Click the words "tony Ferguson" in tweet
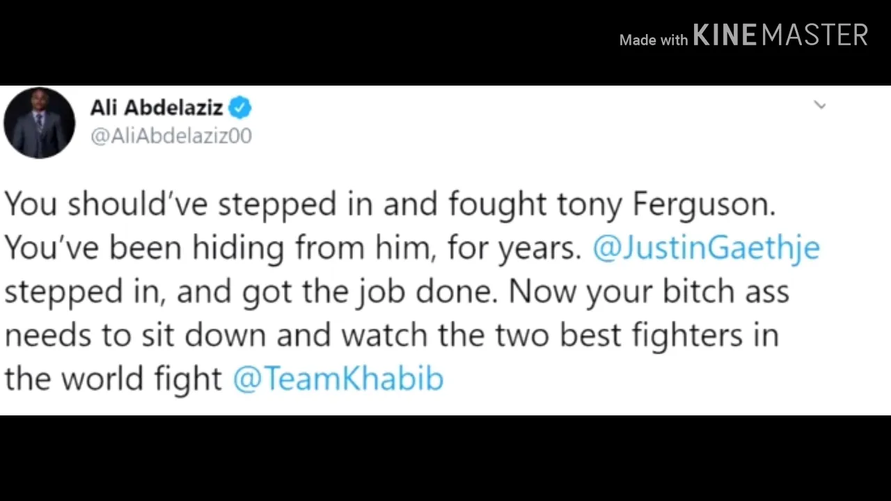The image size is (891, 501). pyautogui.click(x=665, y=204)
